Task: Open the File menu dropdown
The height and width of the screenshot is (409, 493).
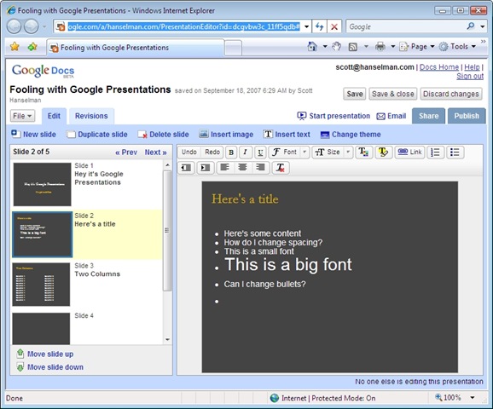Action: (x=22, y=116)
